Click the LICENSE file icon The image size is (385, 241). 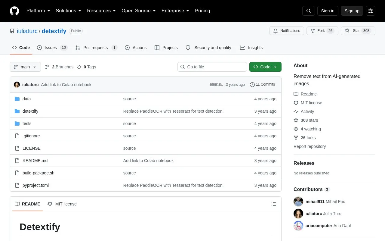coord(17,148)
